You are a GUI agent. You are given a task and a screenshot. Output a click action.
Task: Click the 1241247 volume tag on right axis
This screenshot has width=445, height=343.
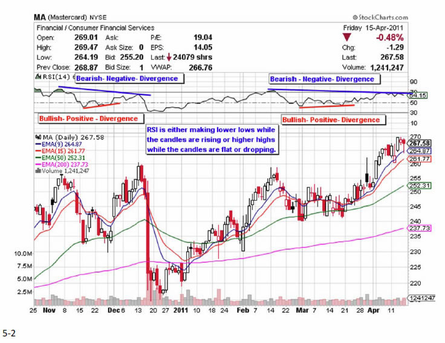421,298
